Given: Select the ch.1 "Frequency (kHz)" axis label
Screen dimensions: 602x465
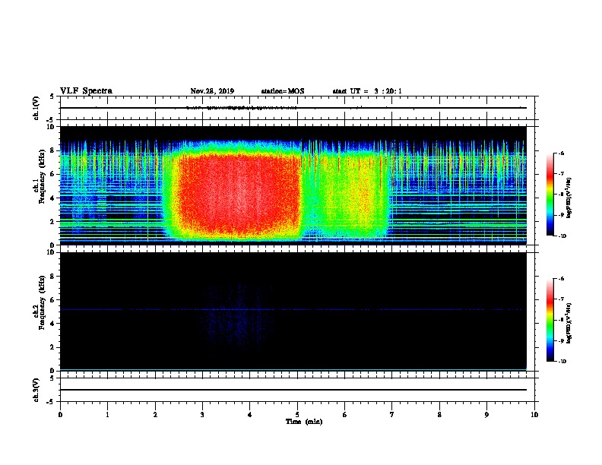Looking at the screenshot, I should 42,176.
